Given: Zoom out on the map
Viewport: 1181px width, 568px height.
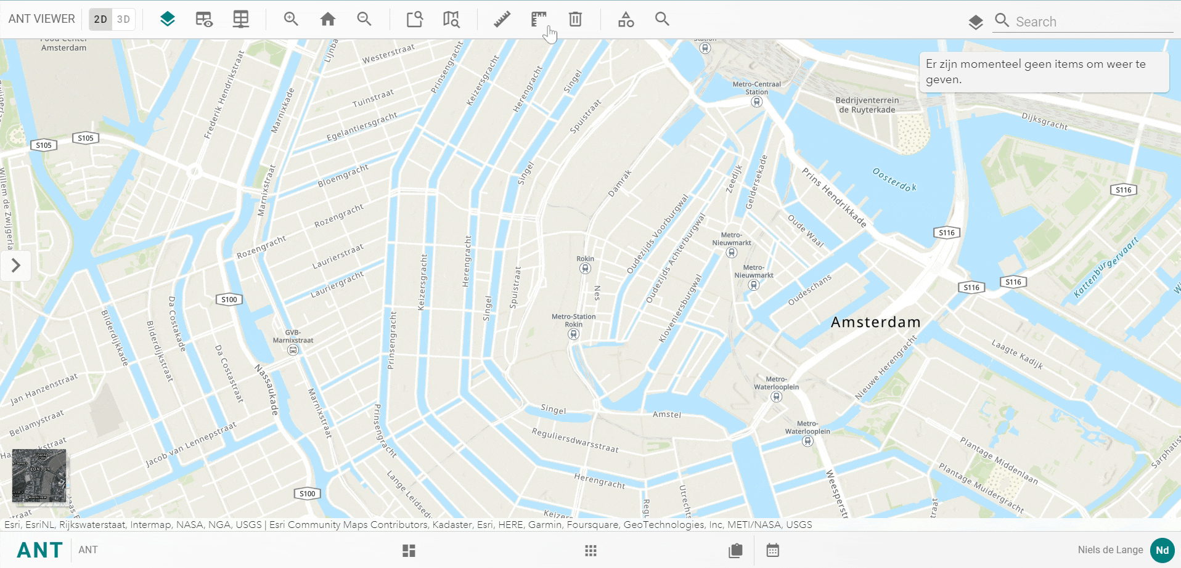Looking at the screenshot, I should coord(364,19).
